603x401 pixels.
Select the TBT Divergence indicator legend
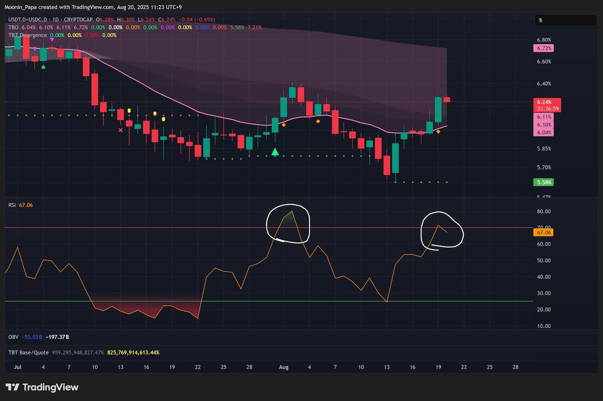[27, 35]
